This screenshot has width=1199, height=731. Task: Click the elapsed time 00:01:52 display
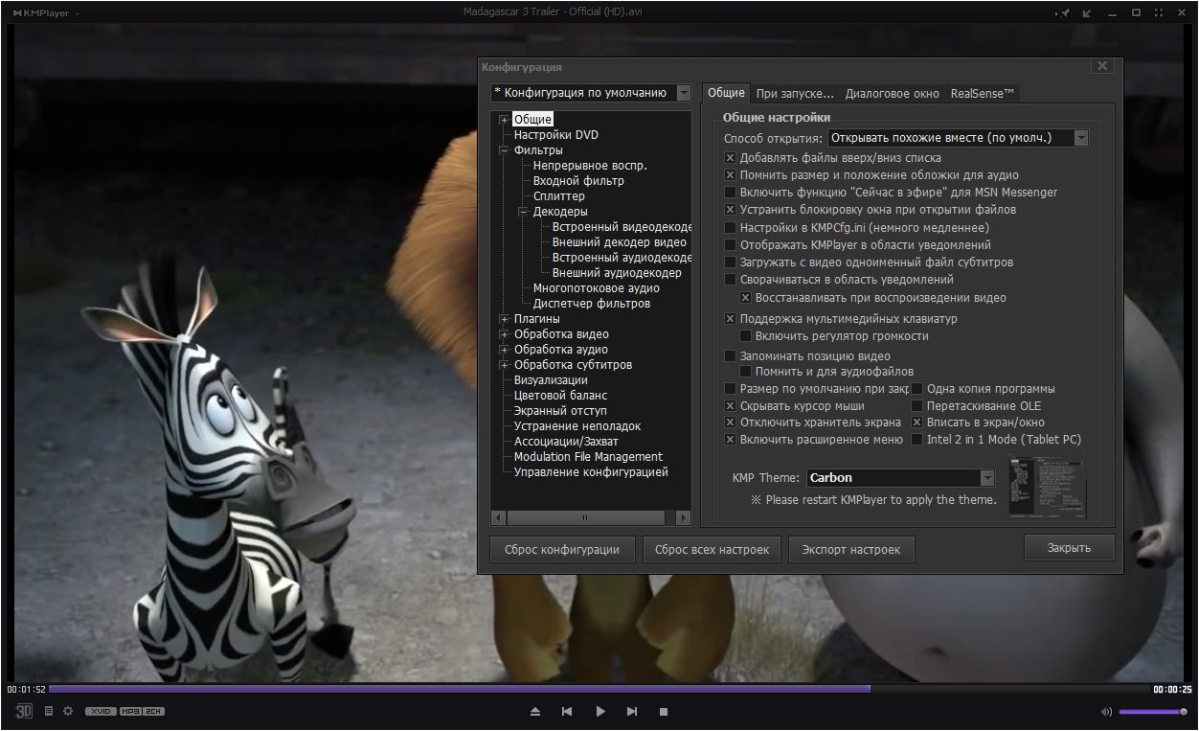coord(26,689)
